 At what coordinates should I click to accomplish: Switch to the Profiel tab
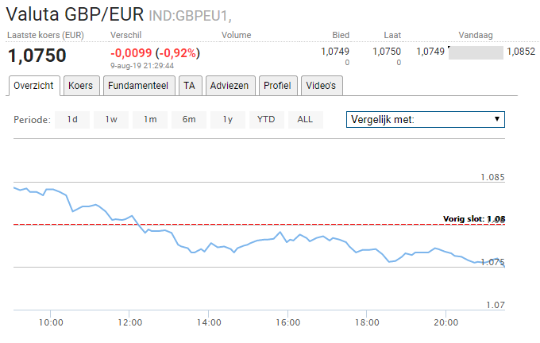point(276,85)
